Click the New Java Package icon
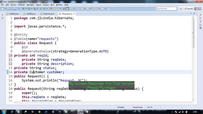The width and height of the screenshot is (203, 114). 41,9
